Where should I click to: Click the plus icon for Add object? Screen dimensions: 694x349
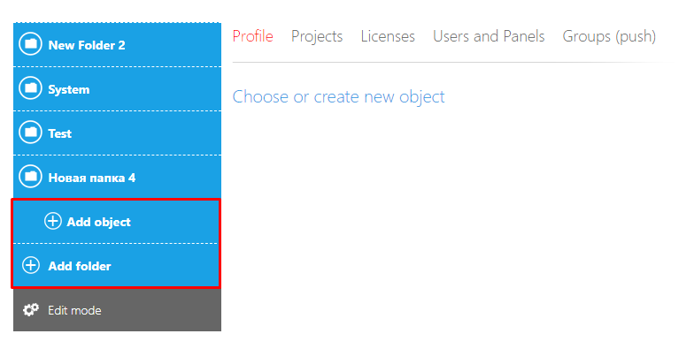pos(53,221)
